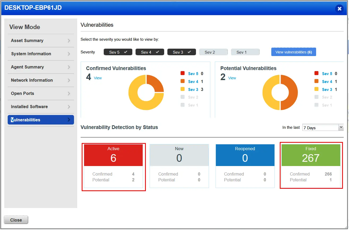Click the Confirmed Vulnerabilities donut chart
Viewport: 349px width, 230px height.
(x=146, y=93)
